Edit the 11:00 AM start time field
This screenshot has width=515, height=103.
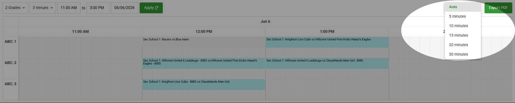point(69,8)
